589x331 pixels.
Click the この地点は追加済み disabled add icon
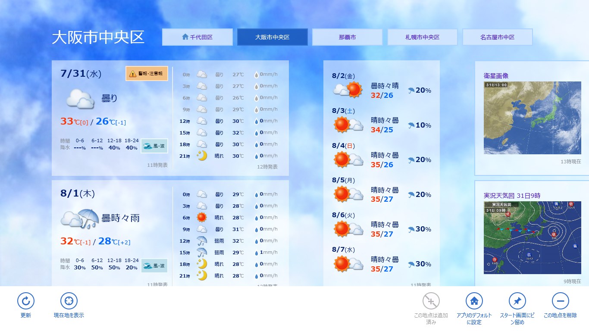tap(431, 301)
